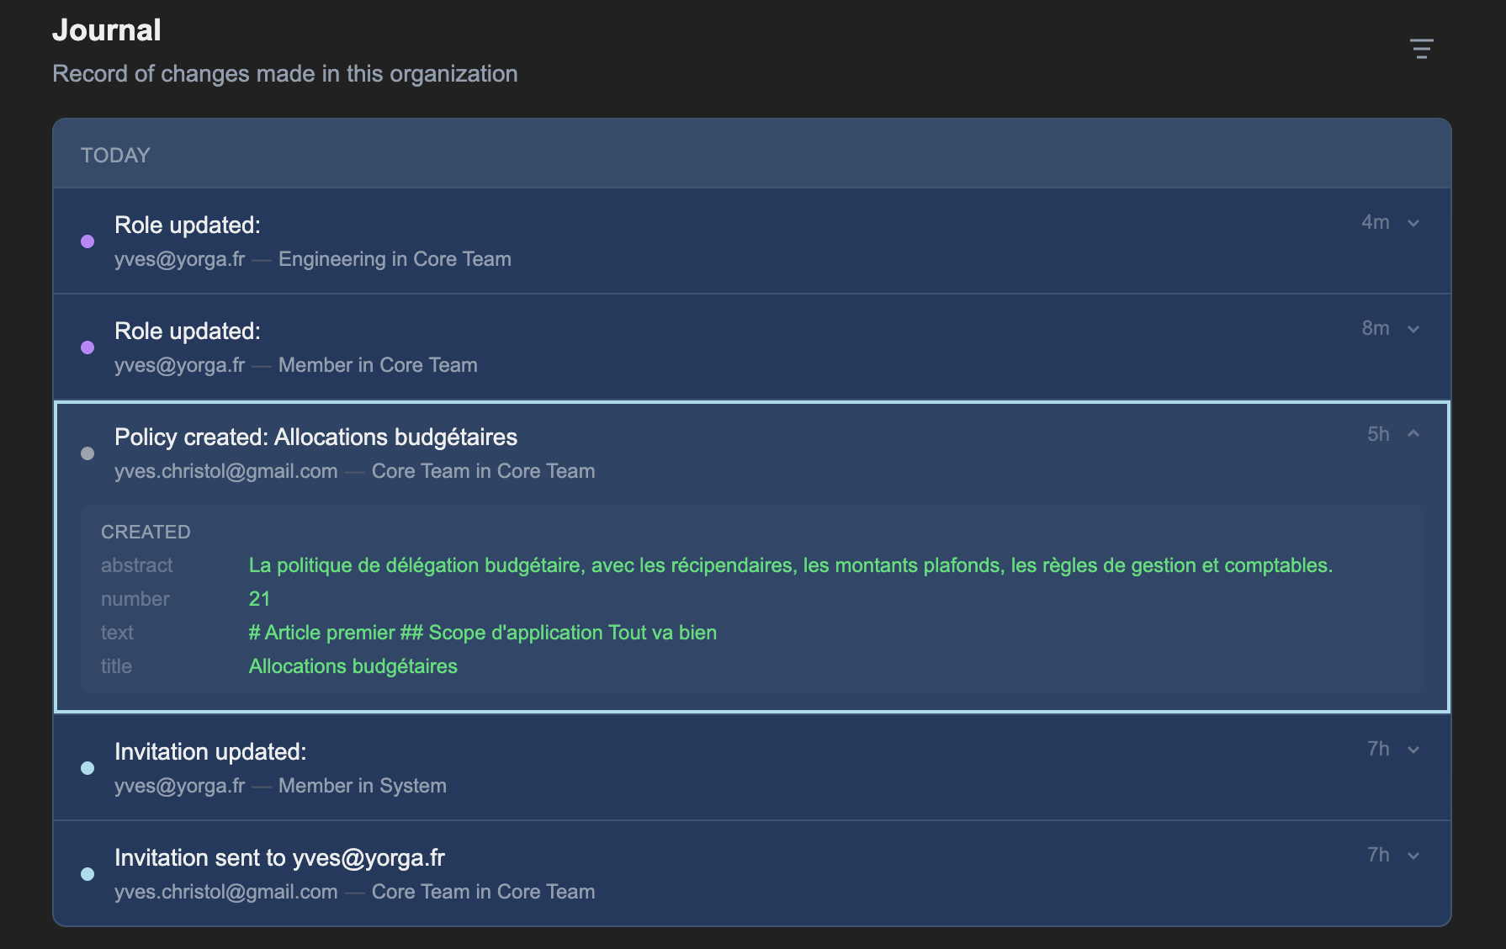Click the policy number value 21
Image resolution: width=1506 pixels, height=949 pixels.
pos(259,599)
